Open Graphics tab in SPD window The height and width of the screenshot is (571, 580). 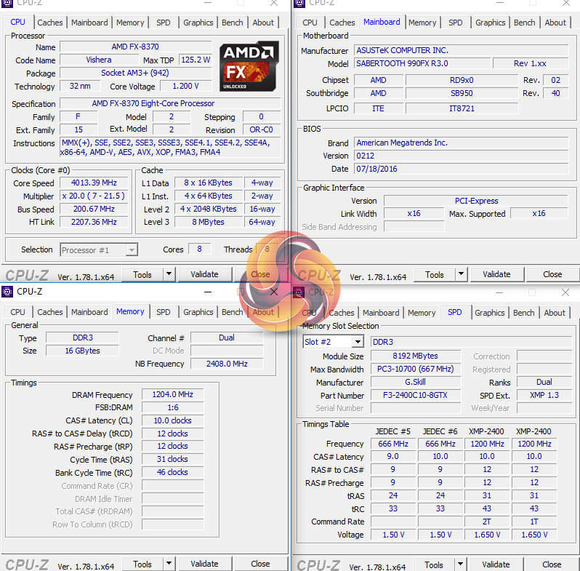[490, 313]
